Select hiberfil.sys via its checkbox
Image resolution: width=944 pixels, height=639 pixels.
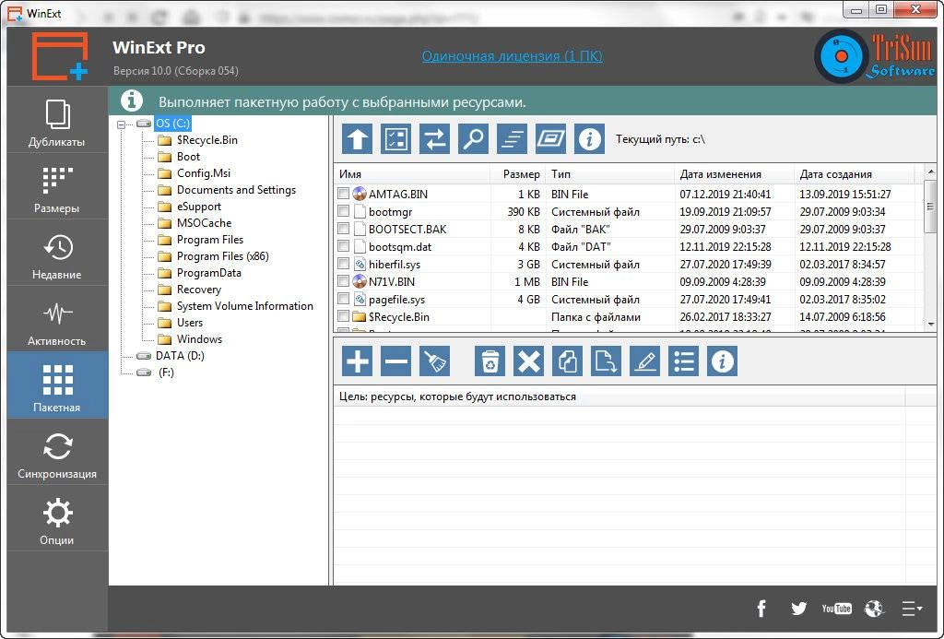click(343, 263)
